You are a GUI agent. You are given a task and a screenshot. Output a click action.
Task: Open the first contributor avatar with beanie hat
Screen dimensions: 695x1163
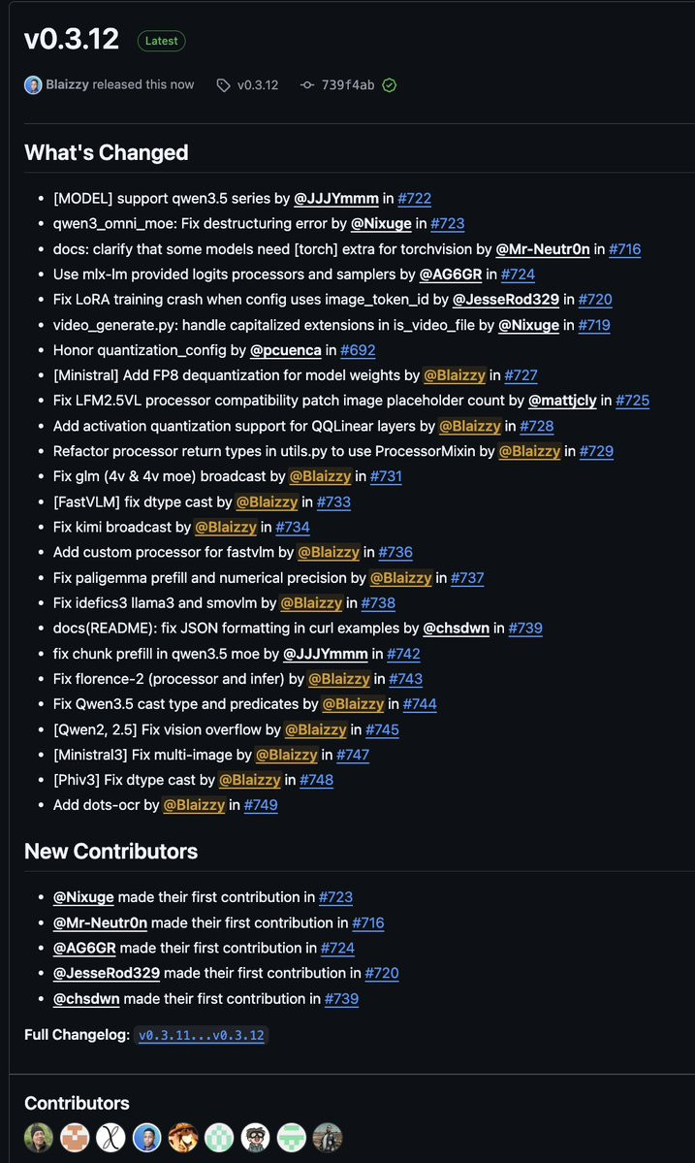(x=39, y=1137)
